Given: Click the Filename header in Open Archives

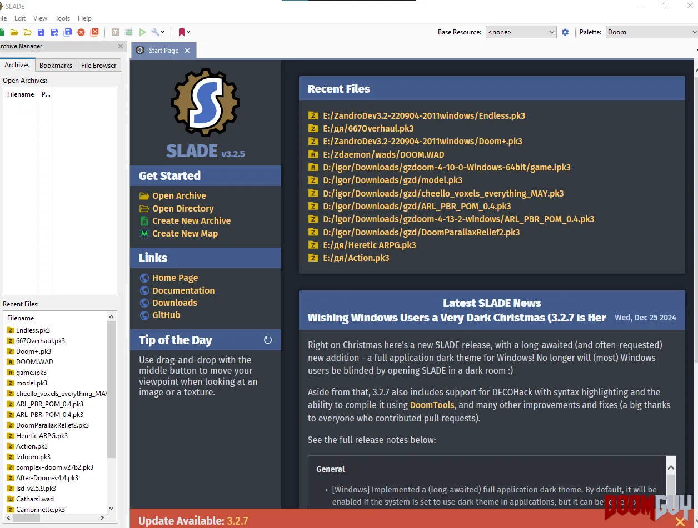Looking at the screenshot, I should (x=21, y=94).
